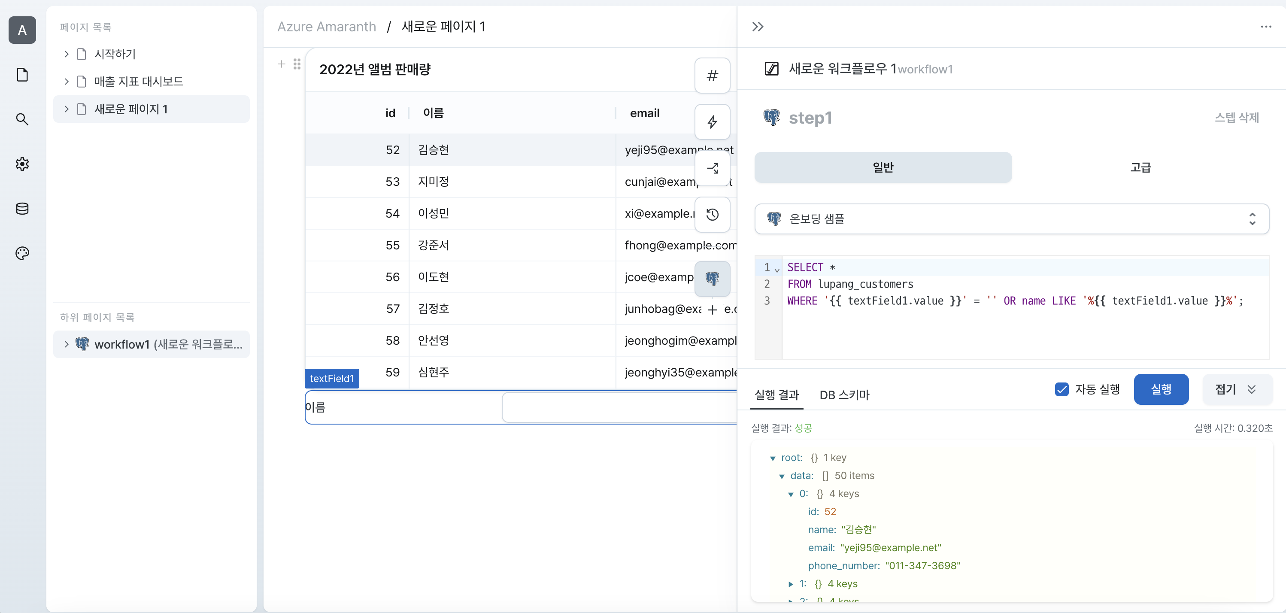Viewport: 1286px width, 613px height.
Task: Open settings gear in left sidebar
Action: pos(22,164)
